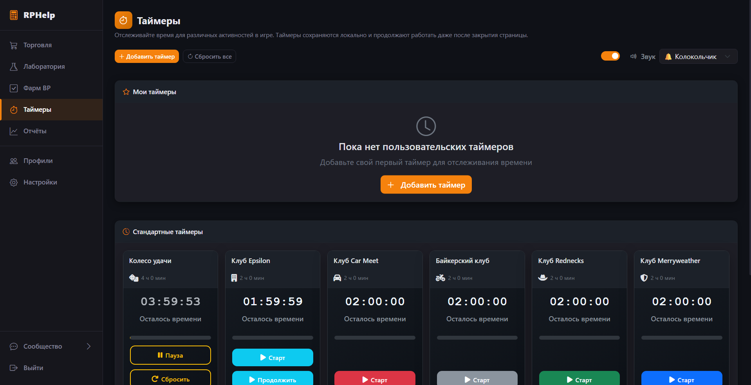Open the Торговля menu section
This screenshot has height=385, width=751.
tap(51, 45)
